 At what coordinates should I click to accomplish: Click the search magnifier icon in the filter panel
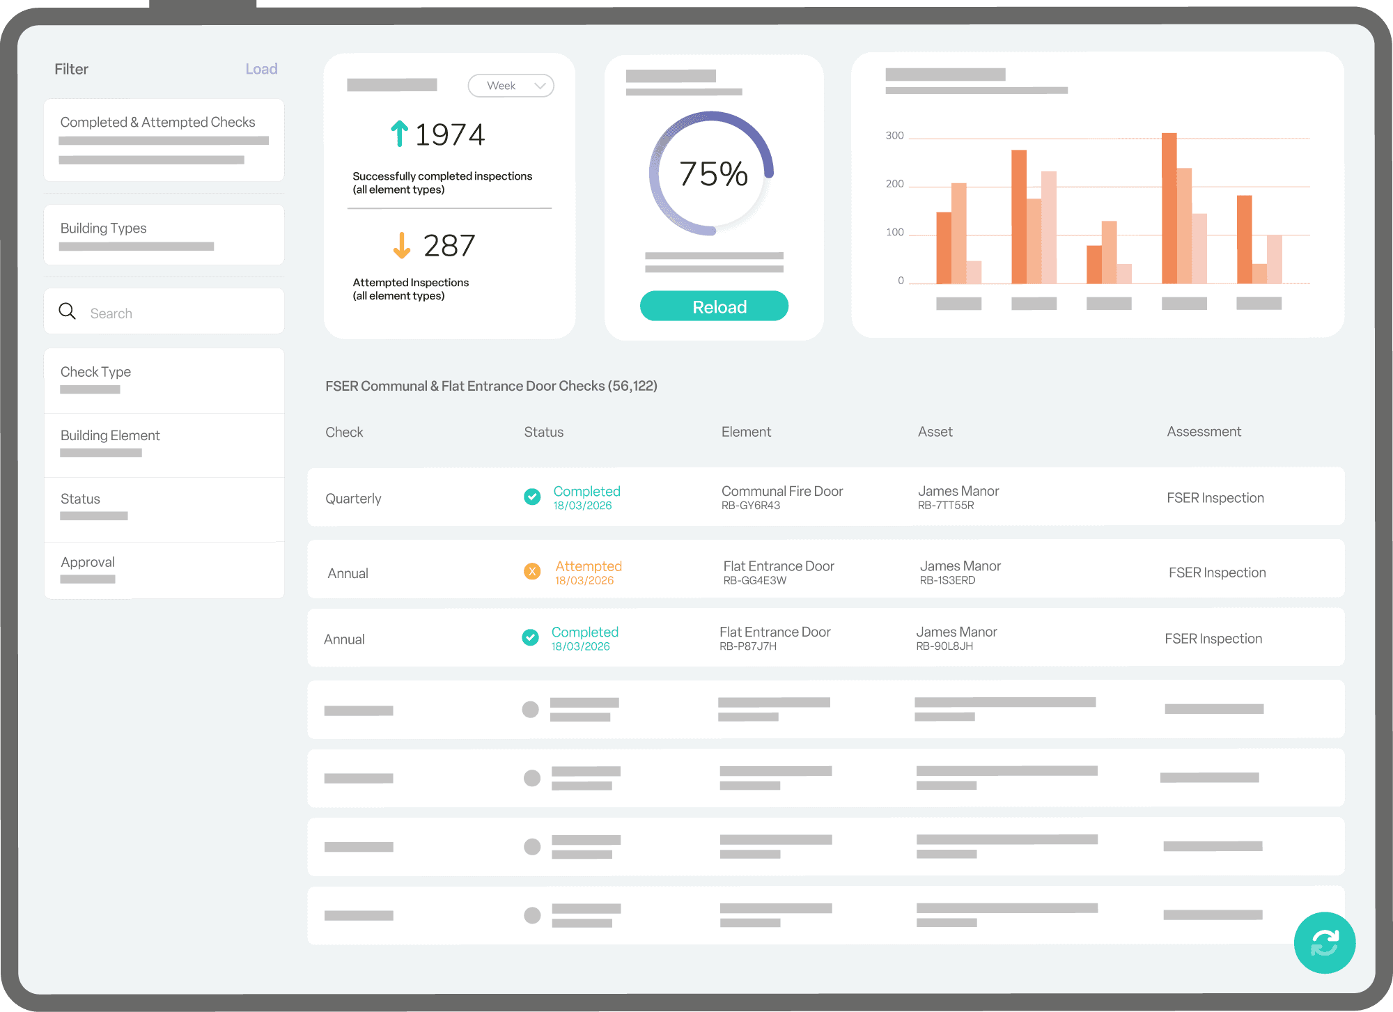[x=67, y=311]
